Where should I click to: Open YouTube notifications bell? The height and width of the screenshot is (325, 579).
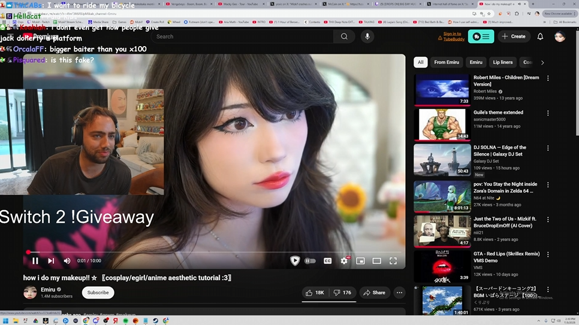(x=540, y=37)
